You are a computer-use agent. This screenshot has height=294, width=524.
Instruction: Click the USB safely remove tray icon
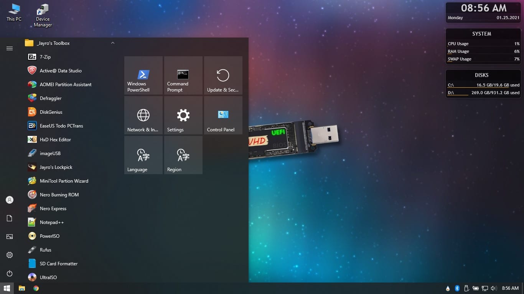(466, 288)
